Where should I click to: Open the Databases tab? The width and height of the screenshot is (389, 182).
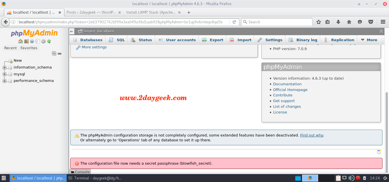coord(88,40)
